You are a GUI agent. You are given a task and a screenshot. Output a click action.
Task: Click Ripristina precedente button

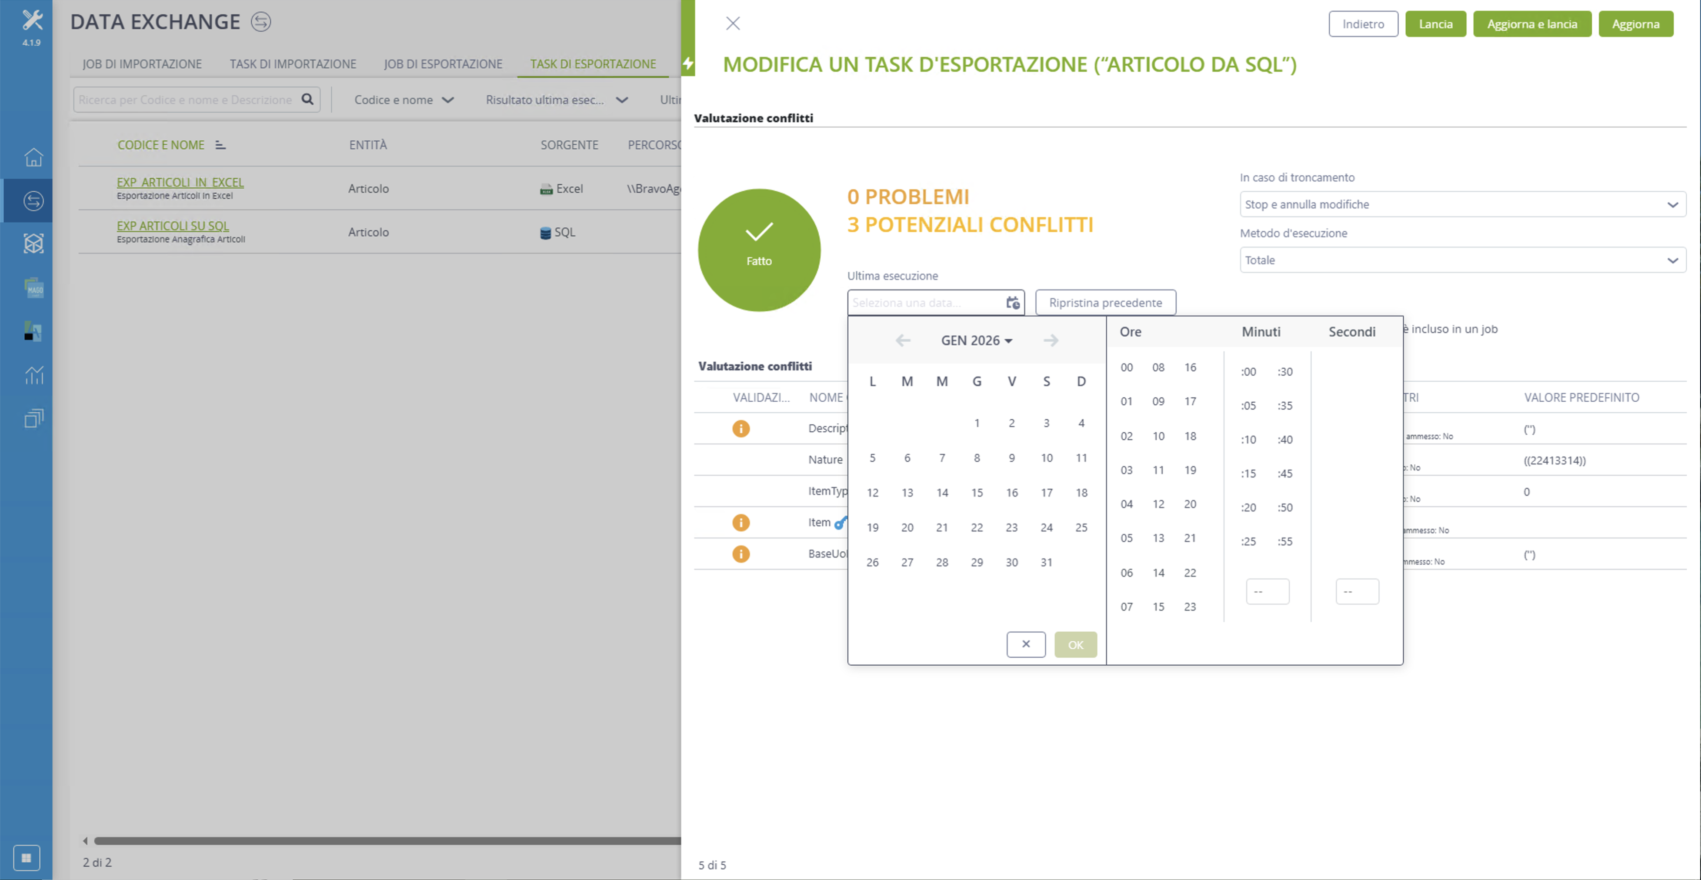(1105, 302)
